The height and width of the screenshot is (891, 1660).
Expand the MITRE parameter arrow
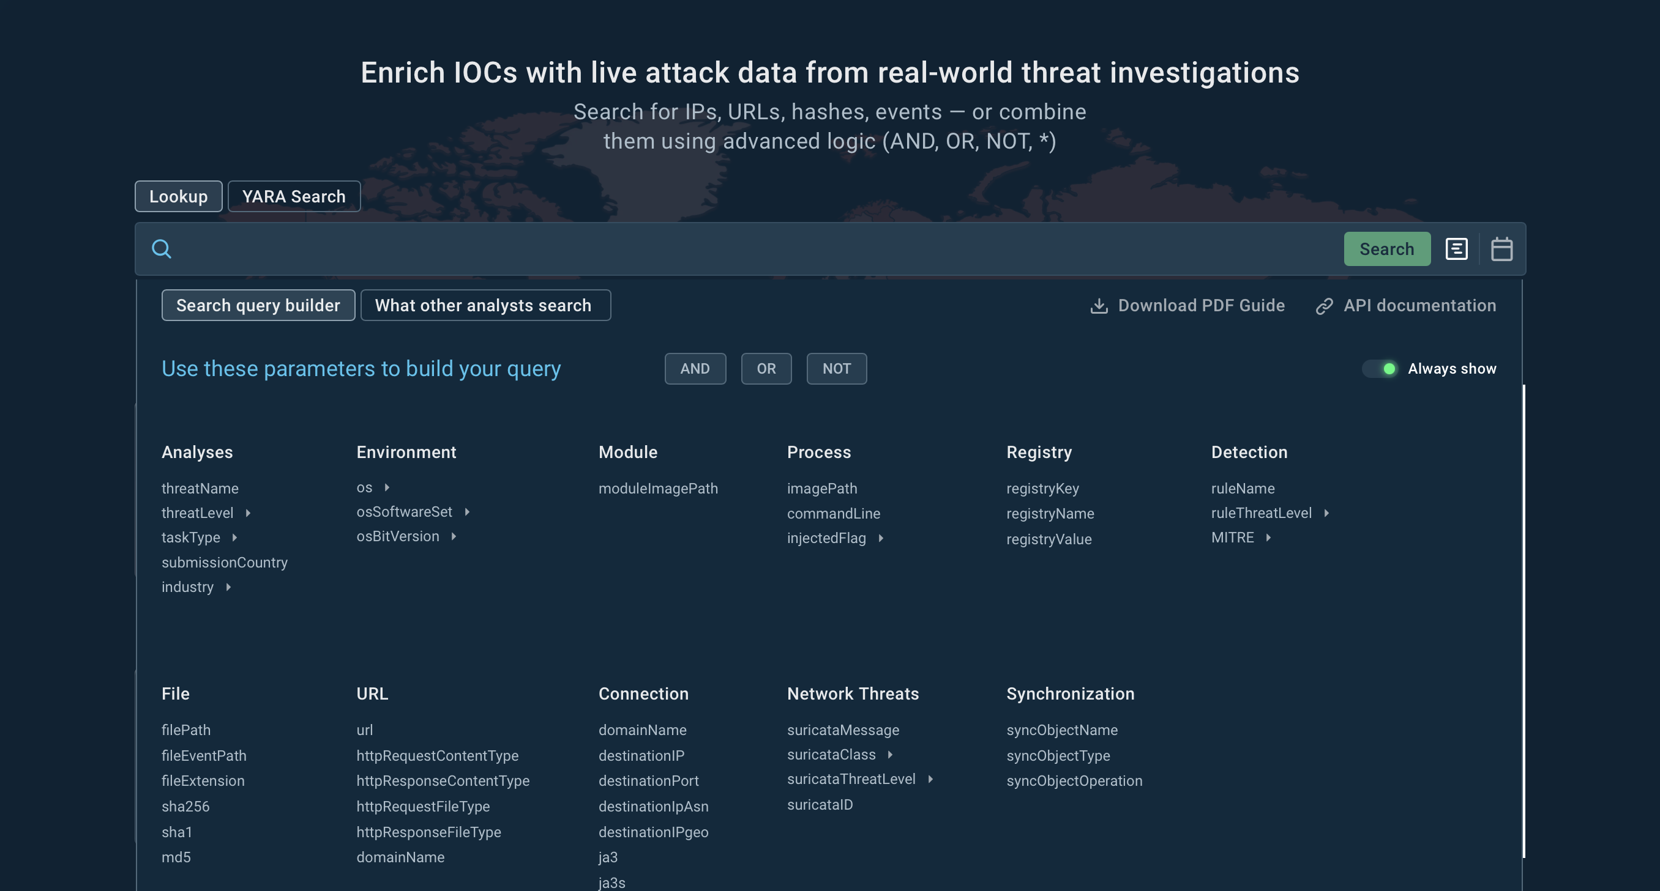(1268, 538)
